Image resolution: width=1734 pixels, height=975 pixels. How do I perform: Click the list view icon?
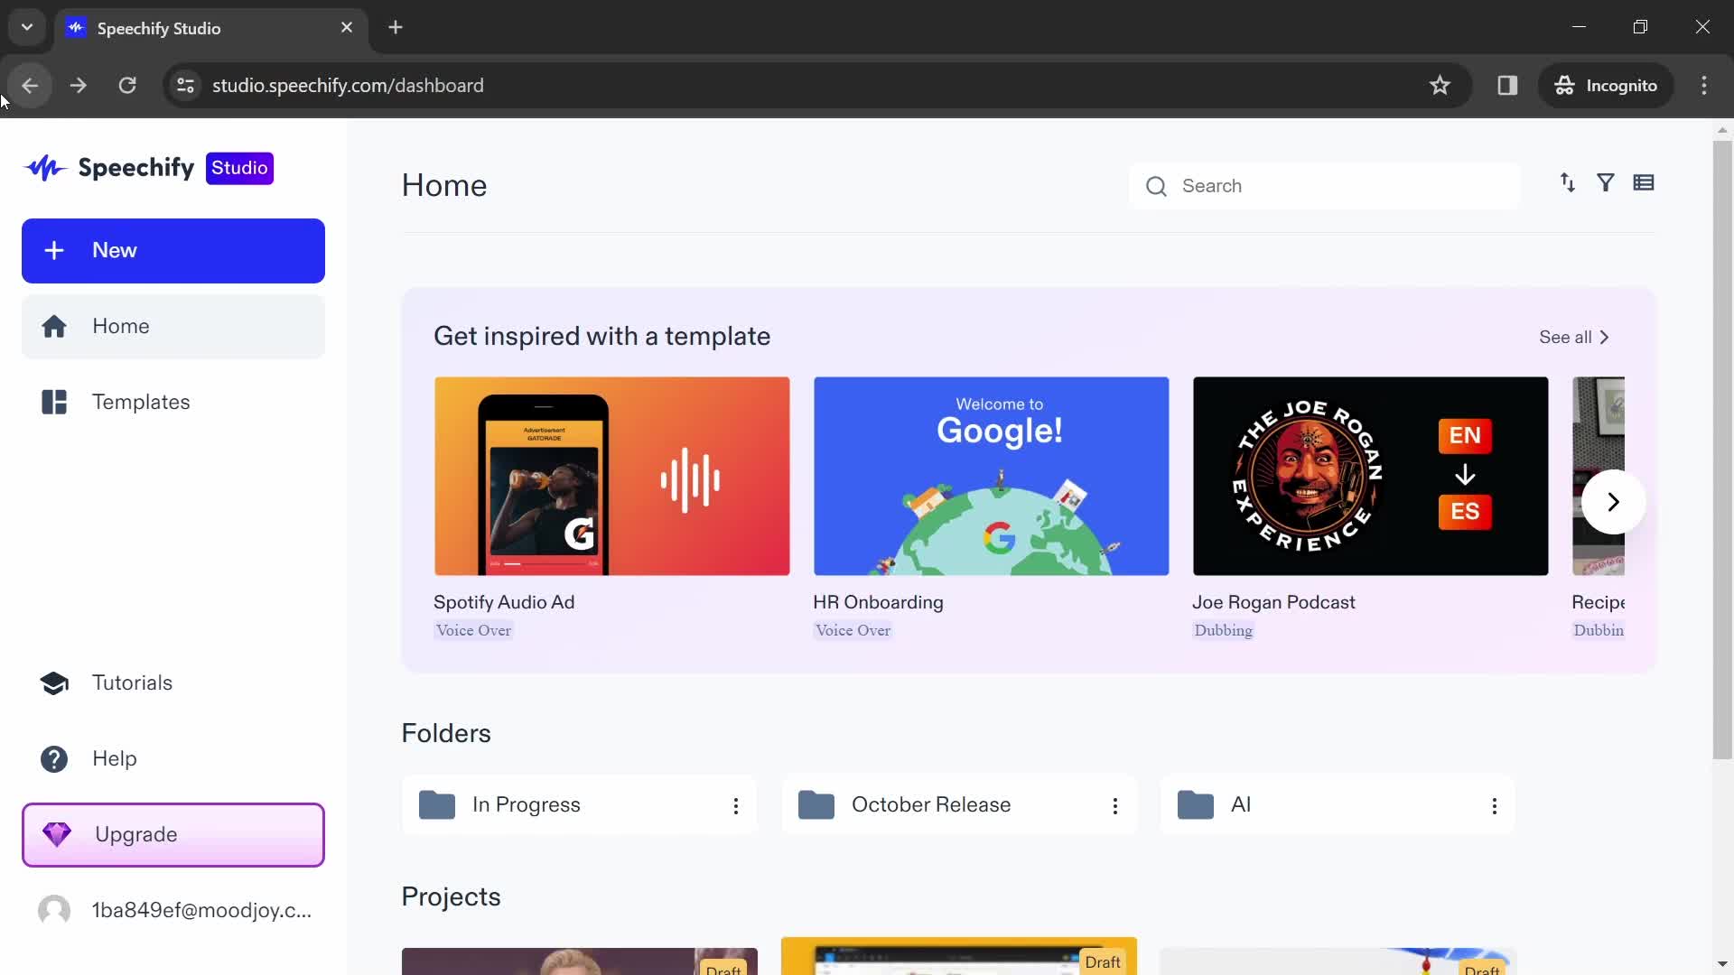coord(1645,182)
